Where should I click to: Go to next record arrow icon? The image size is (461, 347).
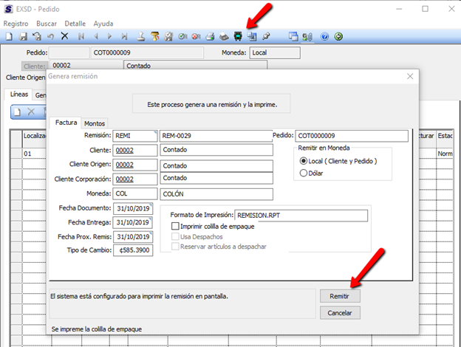coord(109,36)
